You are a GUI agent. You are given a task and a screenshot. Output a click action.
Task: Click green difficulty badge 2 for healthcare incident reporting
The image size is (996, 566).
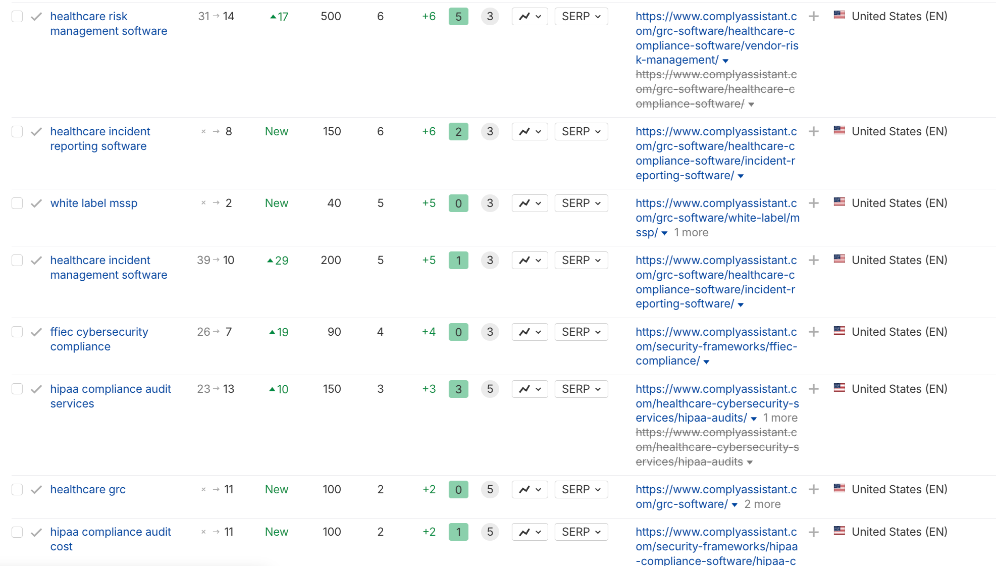(x=458, y=132)
